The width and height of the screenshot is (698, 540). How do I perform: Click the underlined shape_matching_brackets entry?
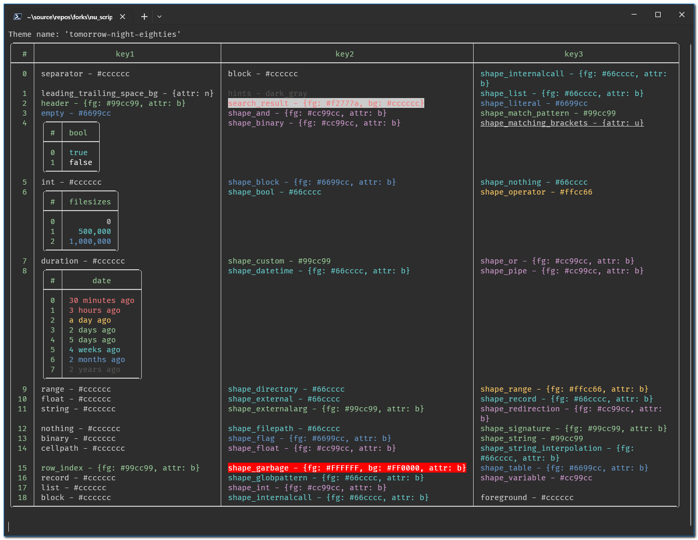[x=562, y=123]
